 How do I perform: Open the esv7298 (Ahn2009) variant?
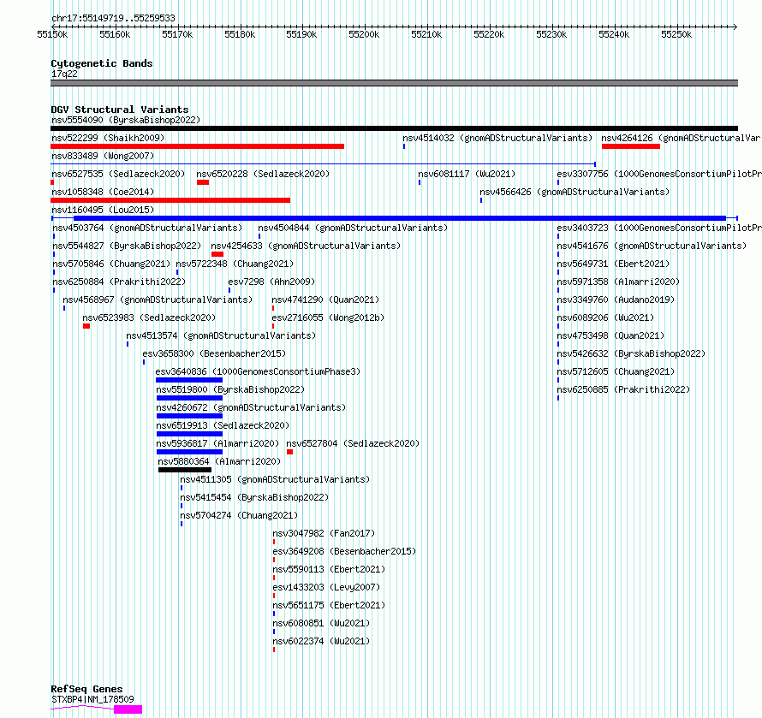[x=271, y=282]
